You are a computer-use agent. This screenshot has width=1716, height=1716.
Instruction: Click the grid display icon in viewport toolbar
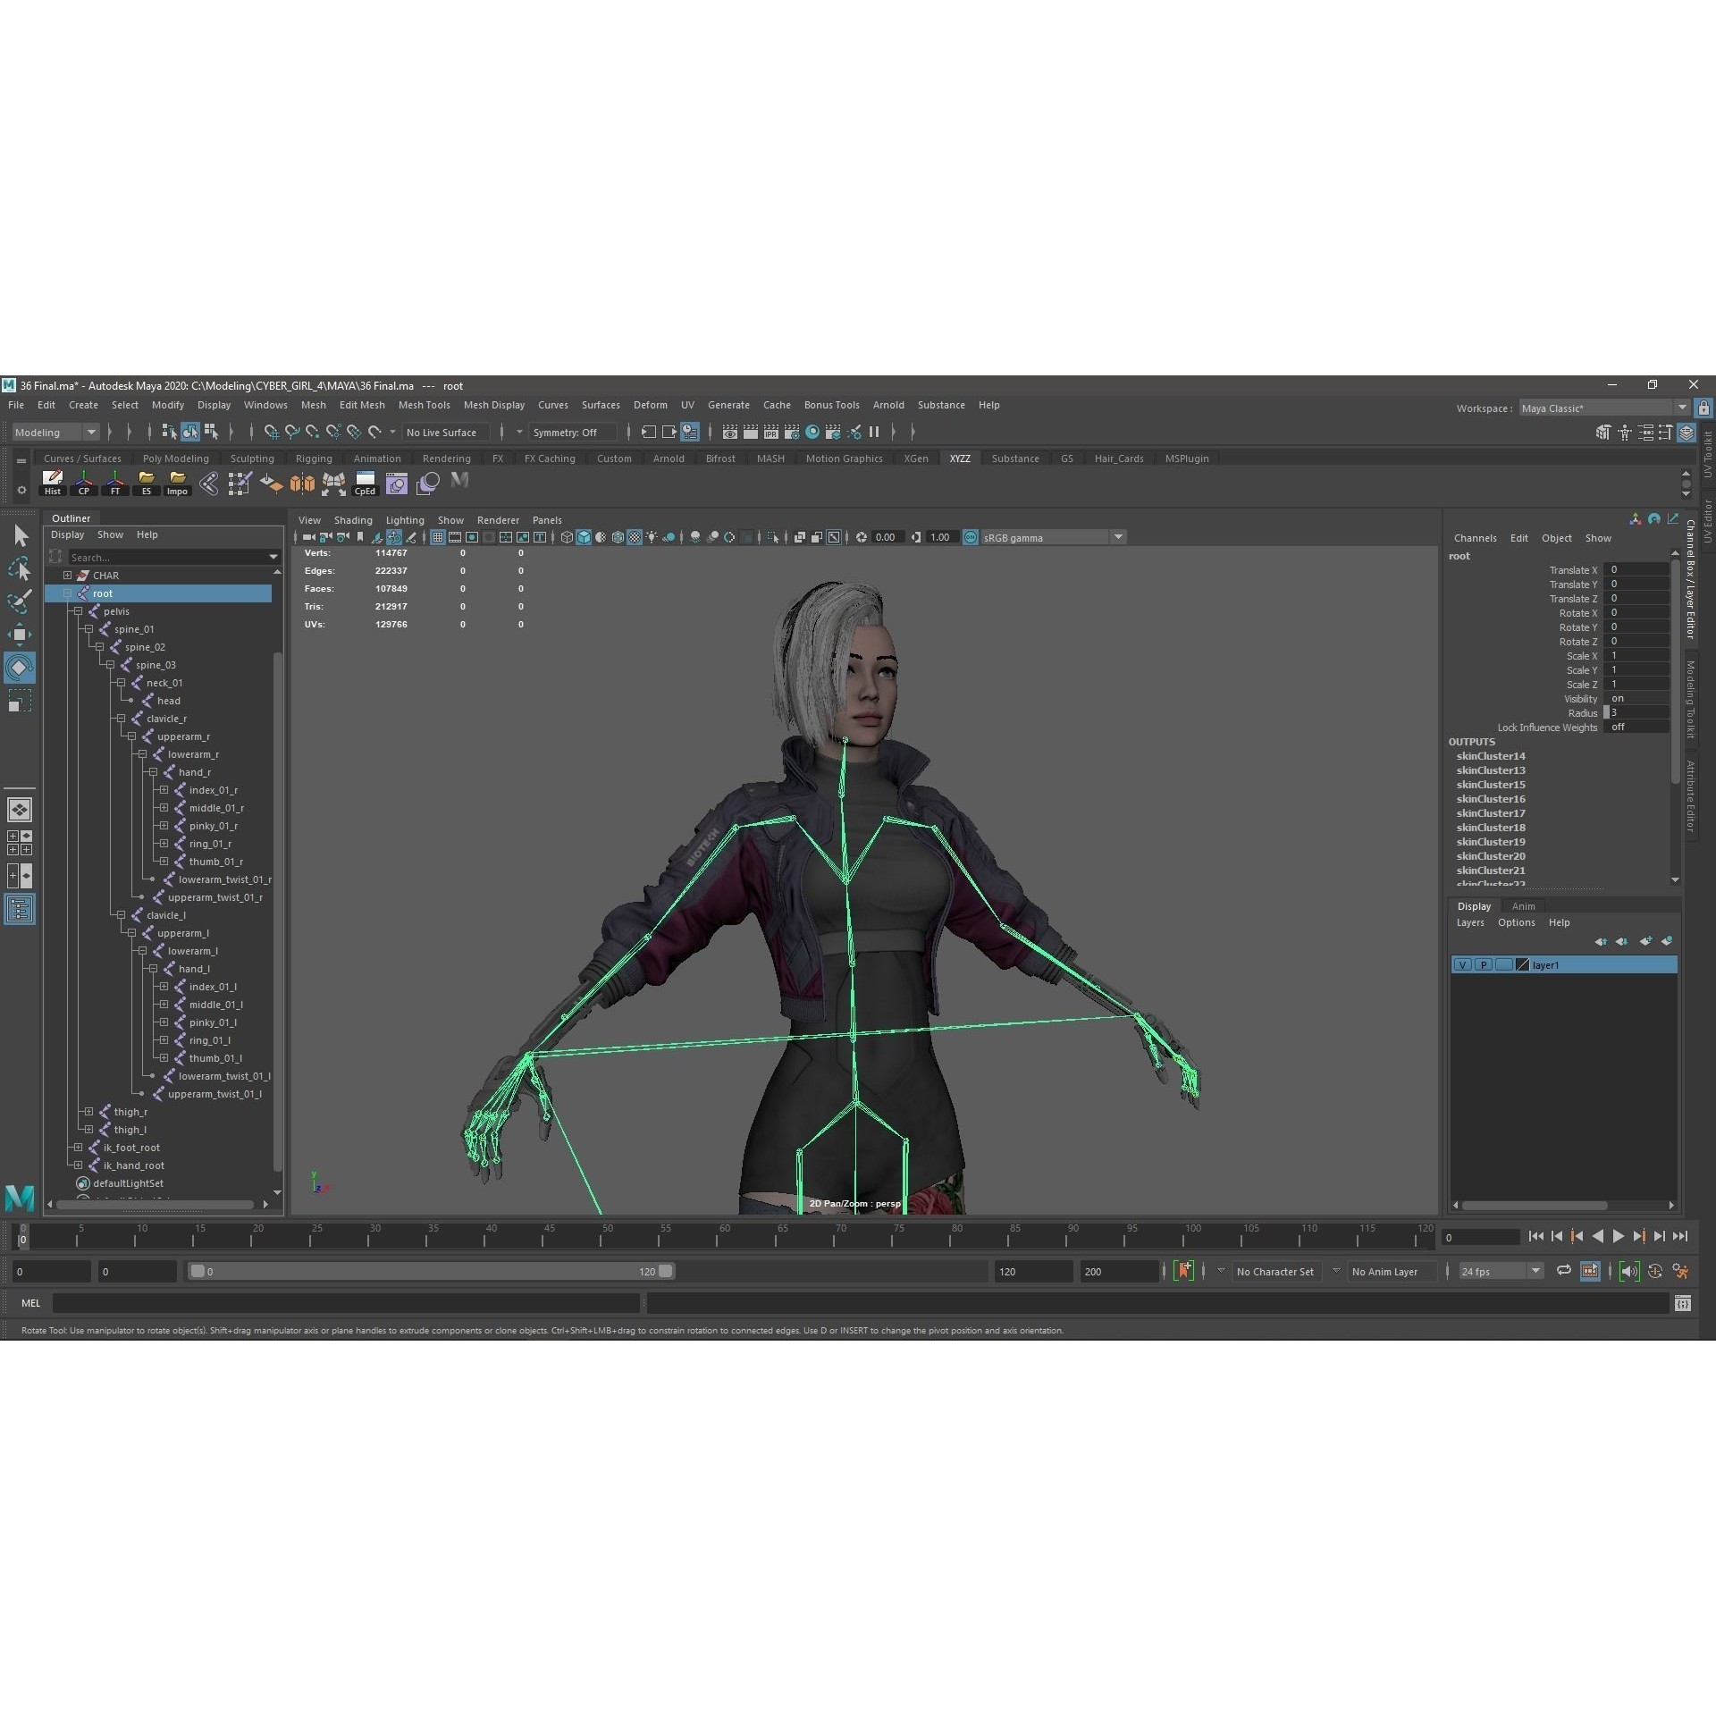[437, 537]
